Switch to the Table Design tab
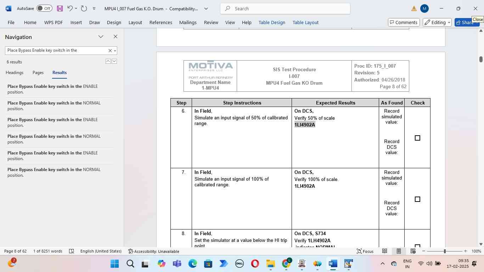 272,22
